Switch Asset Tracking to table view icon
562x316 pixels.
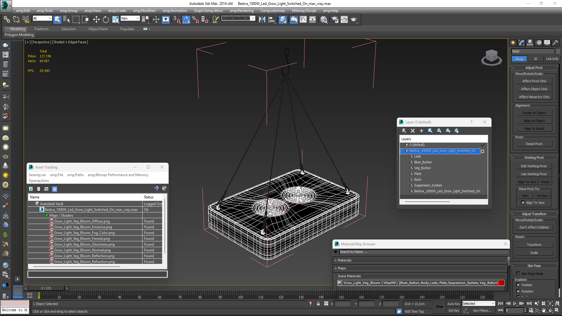click(54, 189)
